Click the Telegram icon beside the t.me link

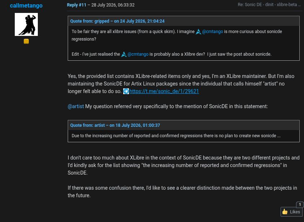[x=126, y=91]
